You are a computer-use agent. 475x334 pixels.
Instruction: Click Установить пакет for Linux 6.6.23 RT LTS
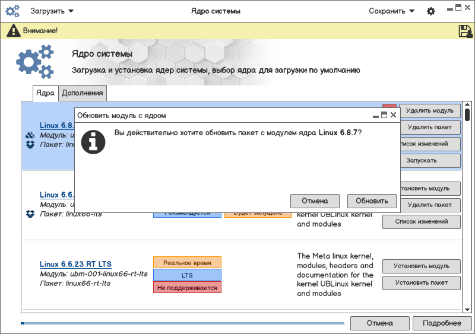tap(422, 283)
